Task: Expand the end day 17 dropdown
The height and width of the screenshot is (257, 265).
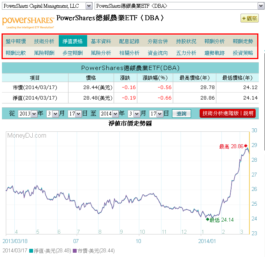Action: click(x=156, y=114)
